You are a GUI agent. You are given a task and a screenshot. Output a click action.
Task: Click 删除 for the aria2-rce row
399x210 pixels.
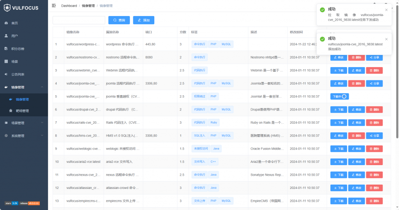374,162
